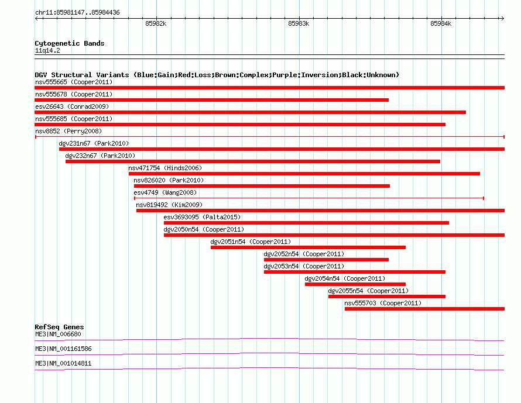
Task: Click the magenta ME3|NM_006680 gene line
Action: pos(269,340)
